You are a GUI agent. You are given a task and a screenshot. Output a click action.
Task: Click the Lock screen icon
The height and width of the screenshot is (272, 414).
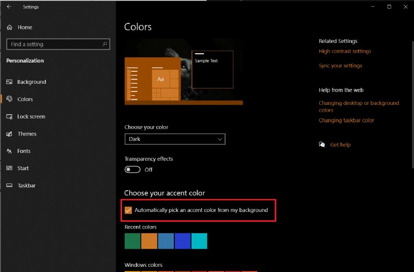coord(9,116)
